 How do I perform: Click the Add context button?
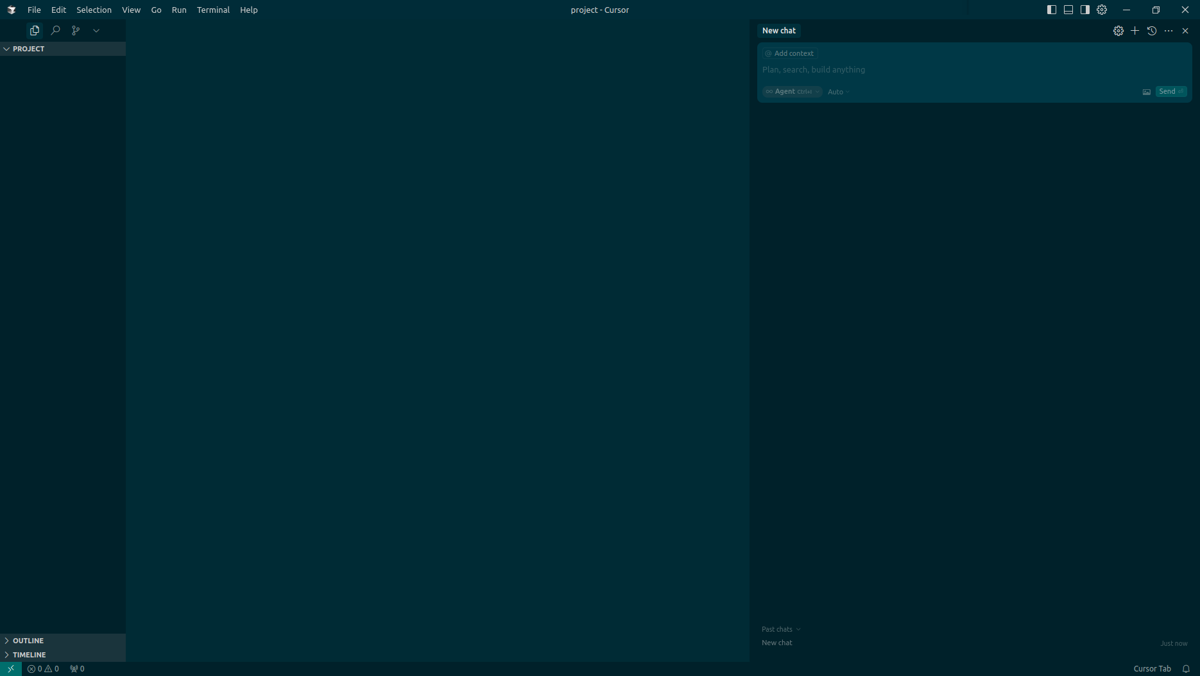789,53
